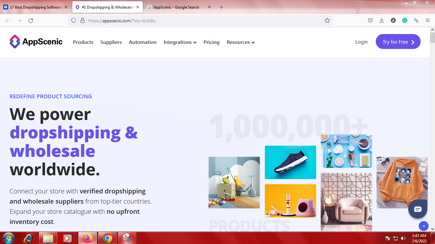
Task: Click the Save to Pocket icon
Action: click(370, 20)
